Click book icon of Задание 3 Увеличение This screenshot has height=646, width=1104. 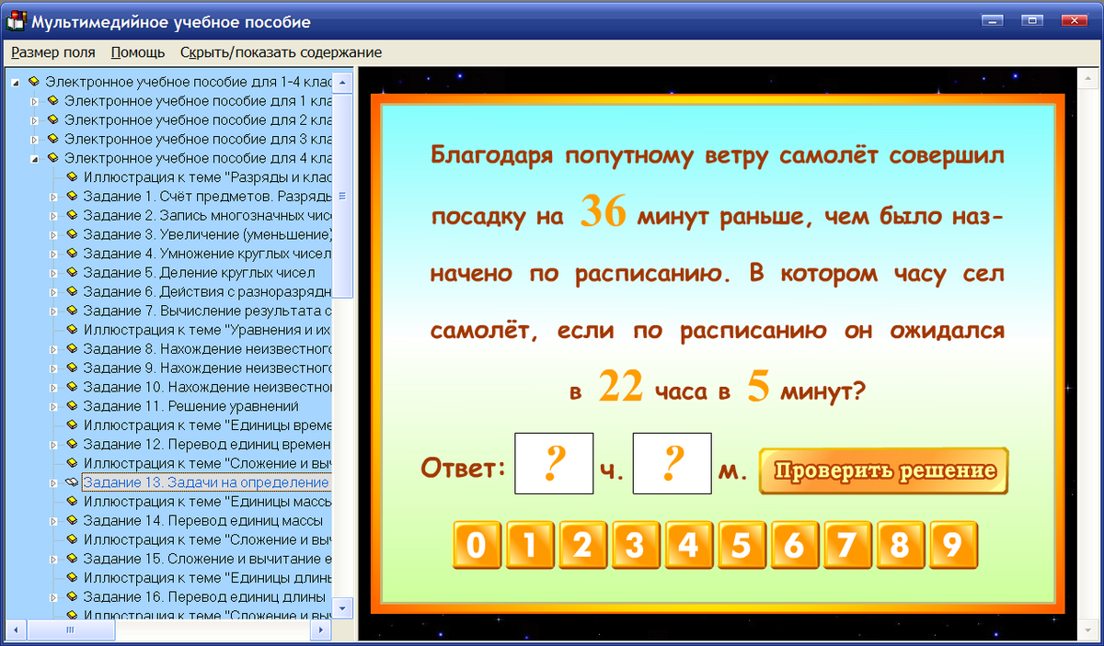click(72, 234)
